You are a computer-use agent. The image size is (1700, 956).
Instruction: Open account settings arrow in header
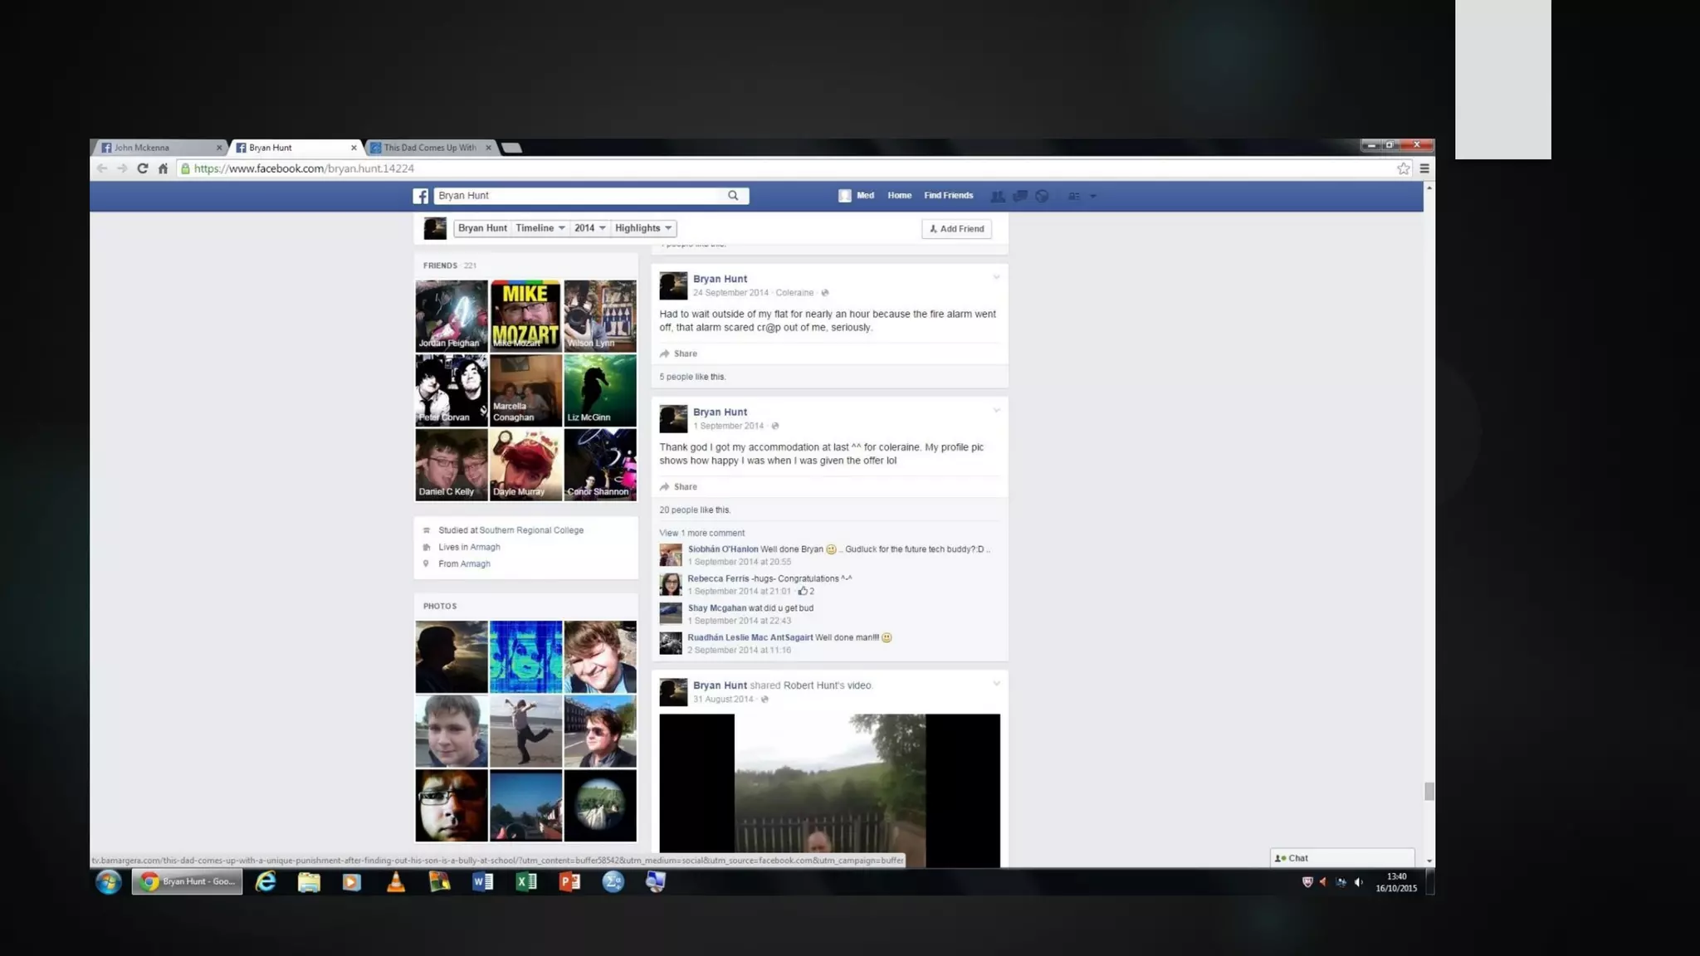(x=1092, y=196)
